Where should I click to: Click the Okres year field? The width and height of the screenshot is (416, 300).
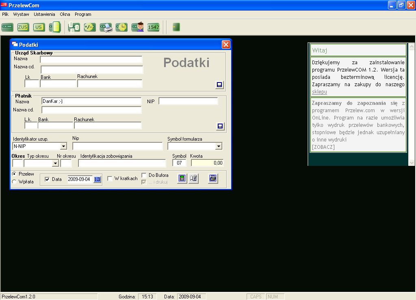18,163
